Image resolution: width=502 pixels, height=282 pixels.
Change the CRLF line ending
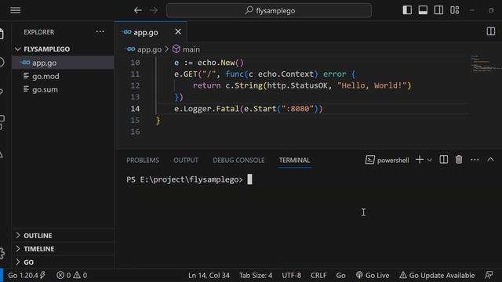point(318,275)
